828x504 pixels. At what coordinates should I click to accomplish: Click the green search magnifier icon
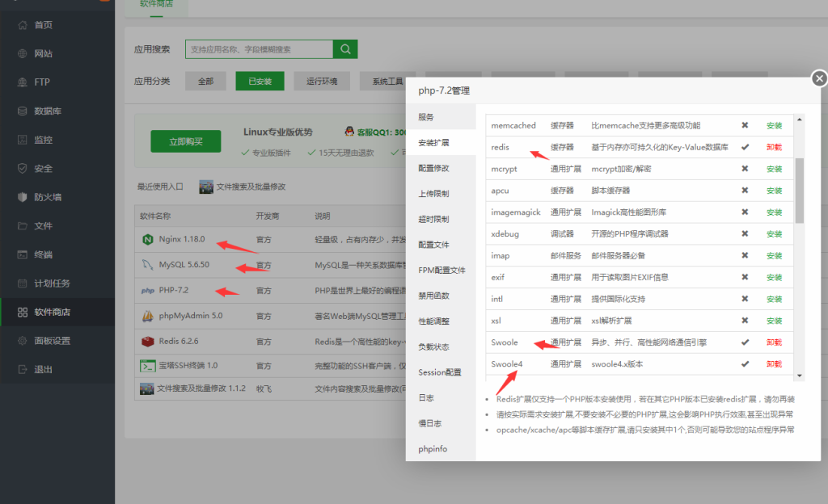point(345,49)
